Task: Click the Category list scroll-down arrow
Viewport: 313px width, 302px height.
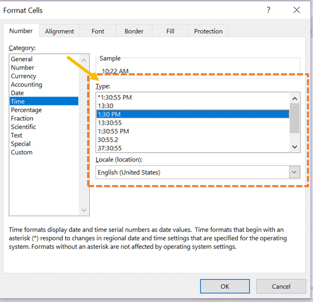Action: pos(84,210)
